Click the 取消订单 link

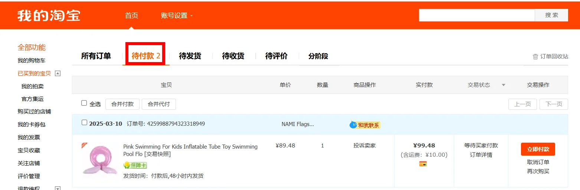coord(538,162)
